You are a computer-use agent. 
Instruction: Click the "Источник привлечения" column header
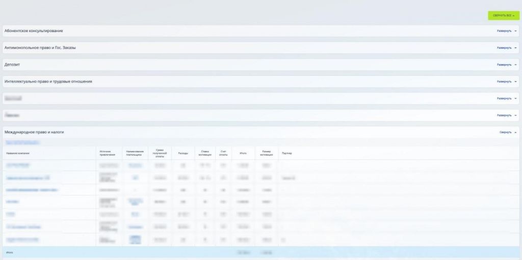(105, 153)
